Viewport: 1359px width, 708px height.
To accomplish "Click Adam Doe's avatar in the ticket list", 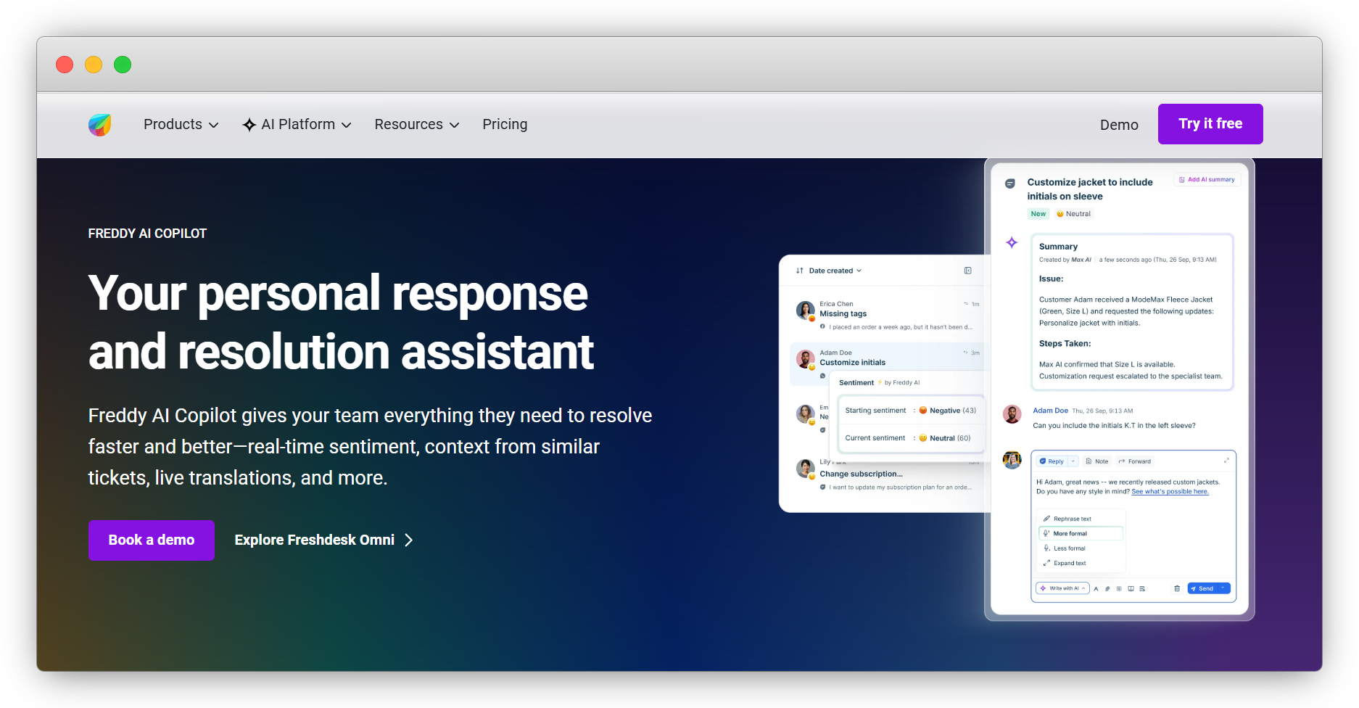I will point(805,359).
